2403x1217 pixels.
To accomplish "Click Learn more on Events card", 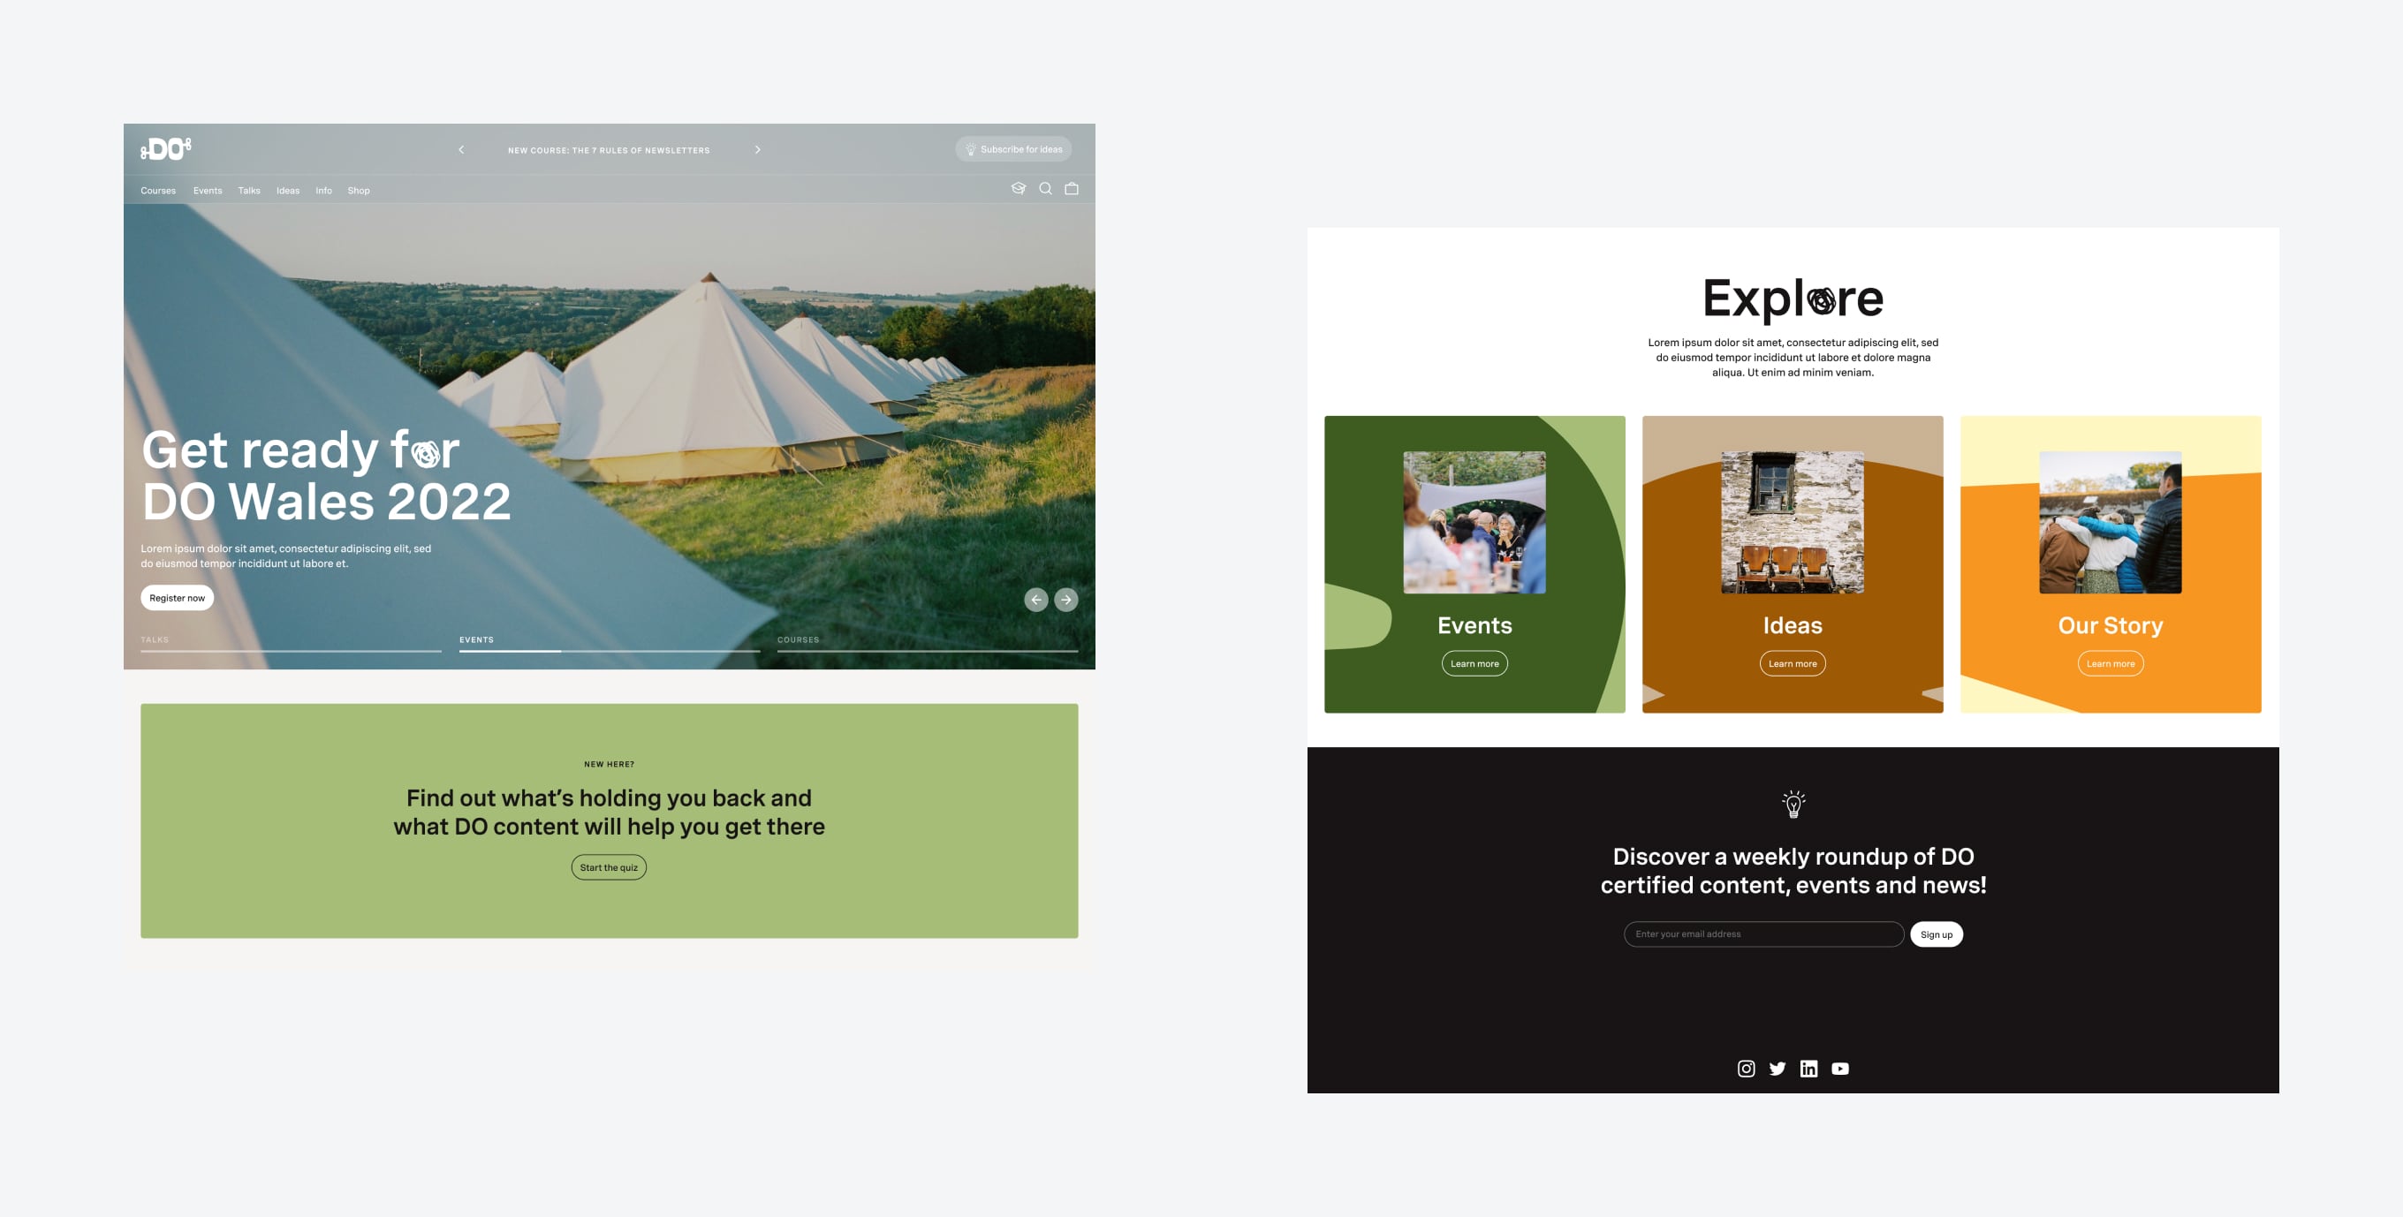I will (x=1474, y=664).
